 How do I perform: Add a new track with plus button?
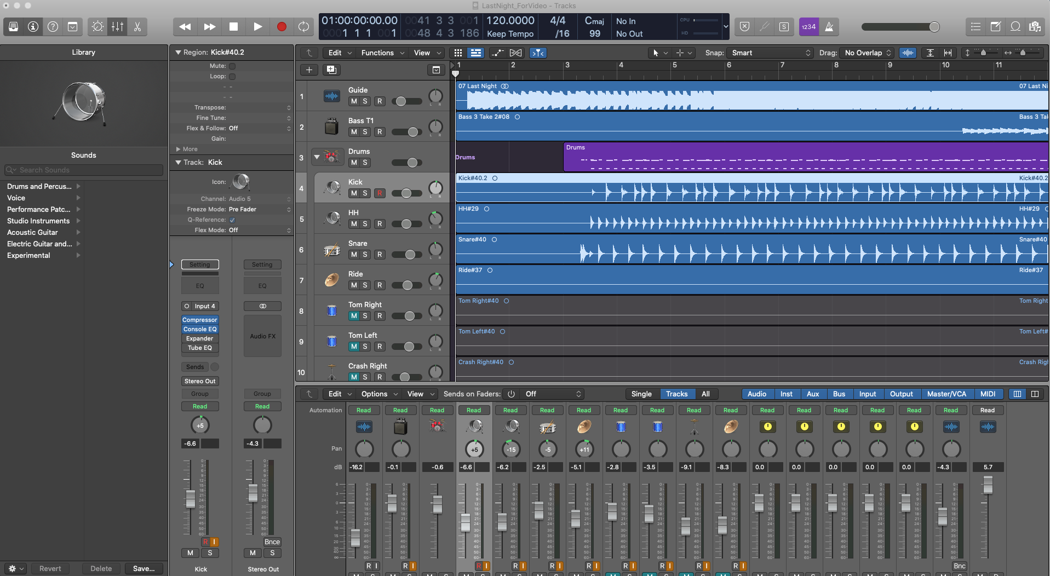(309, 70)
